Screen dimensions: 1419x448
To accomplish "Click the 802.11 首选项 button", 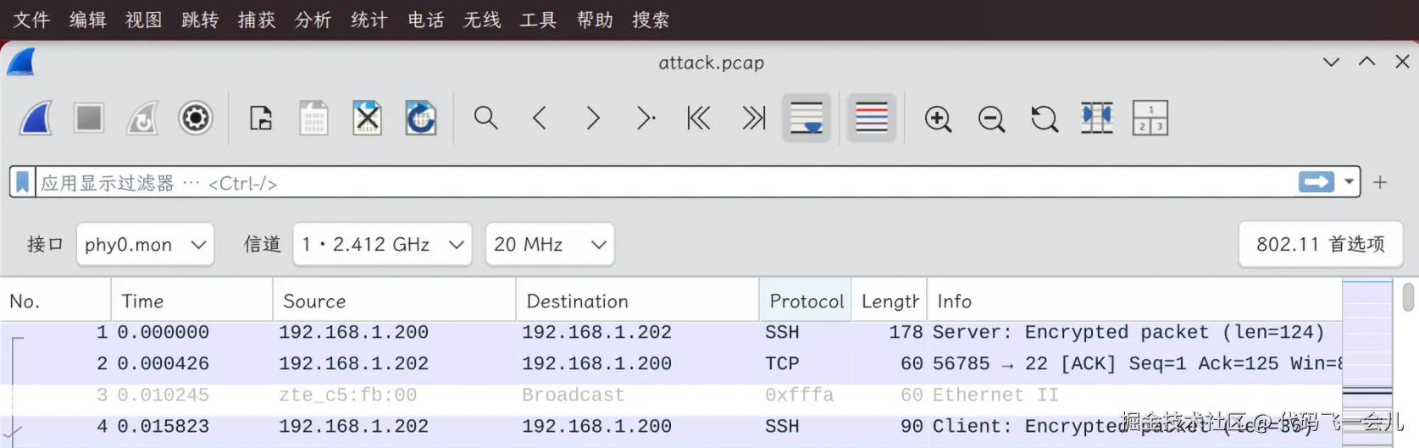I will coord(1320,245).
